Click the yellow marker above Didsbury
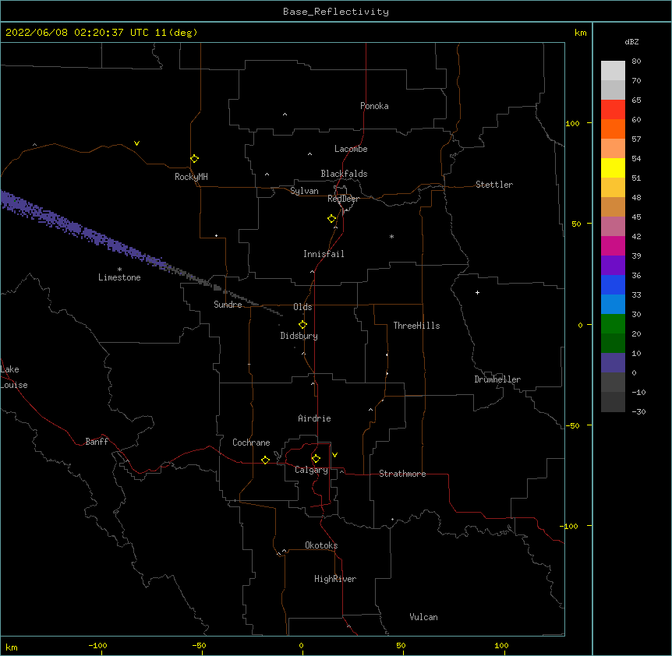The image size is (672, 656). click(x=302, y=325)
